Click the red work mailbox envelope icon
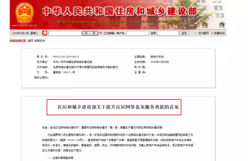Viewport: 248px width, 161px height. [100, 33]
